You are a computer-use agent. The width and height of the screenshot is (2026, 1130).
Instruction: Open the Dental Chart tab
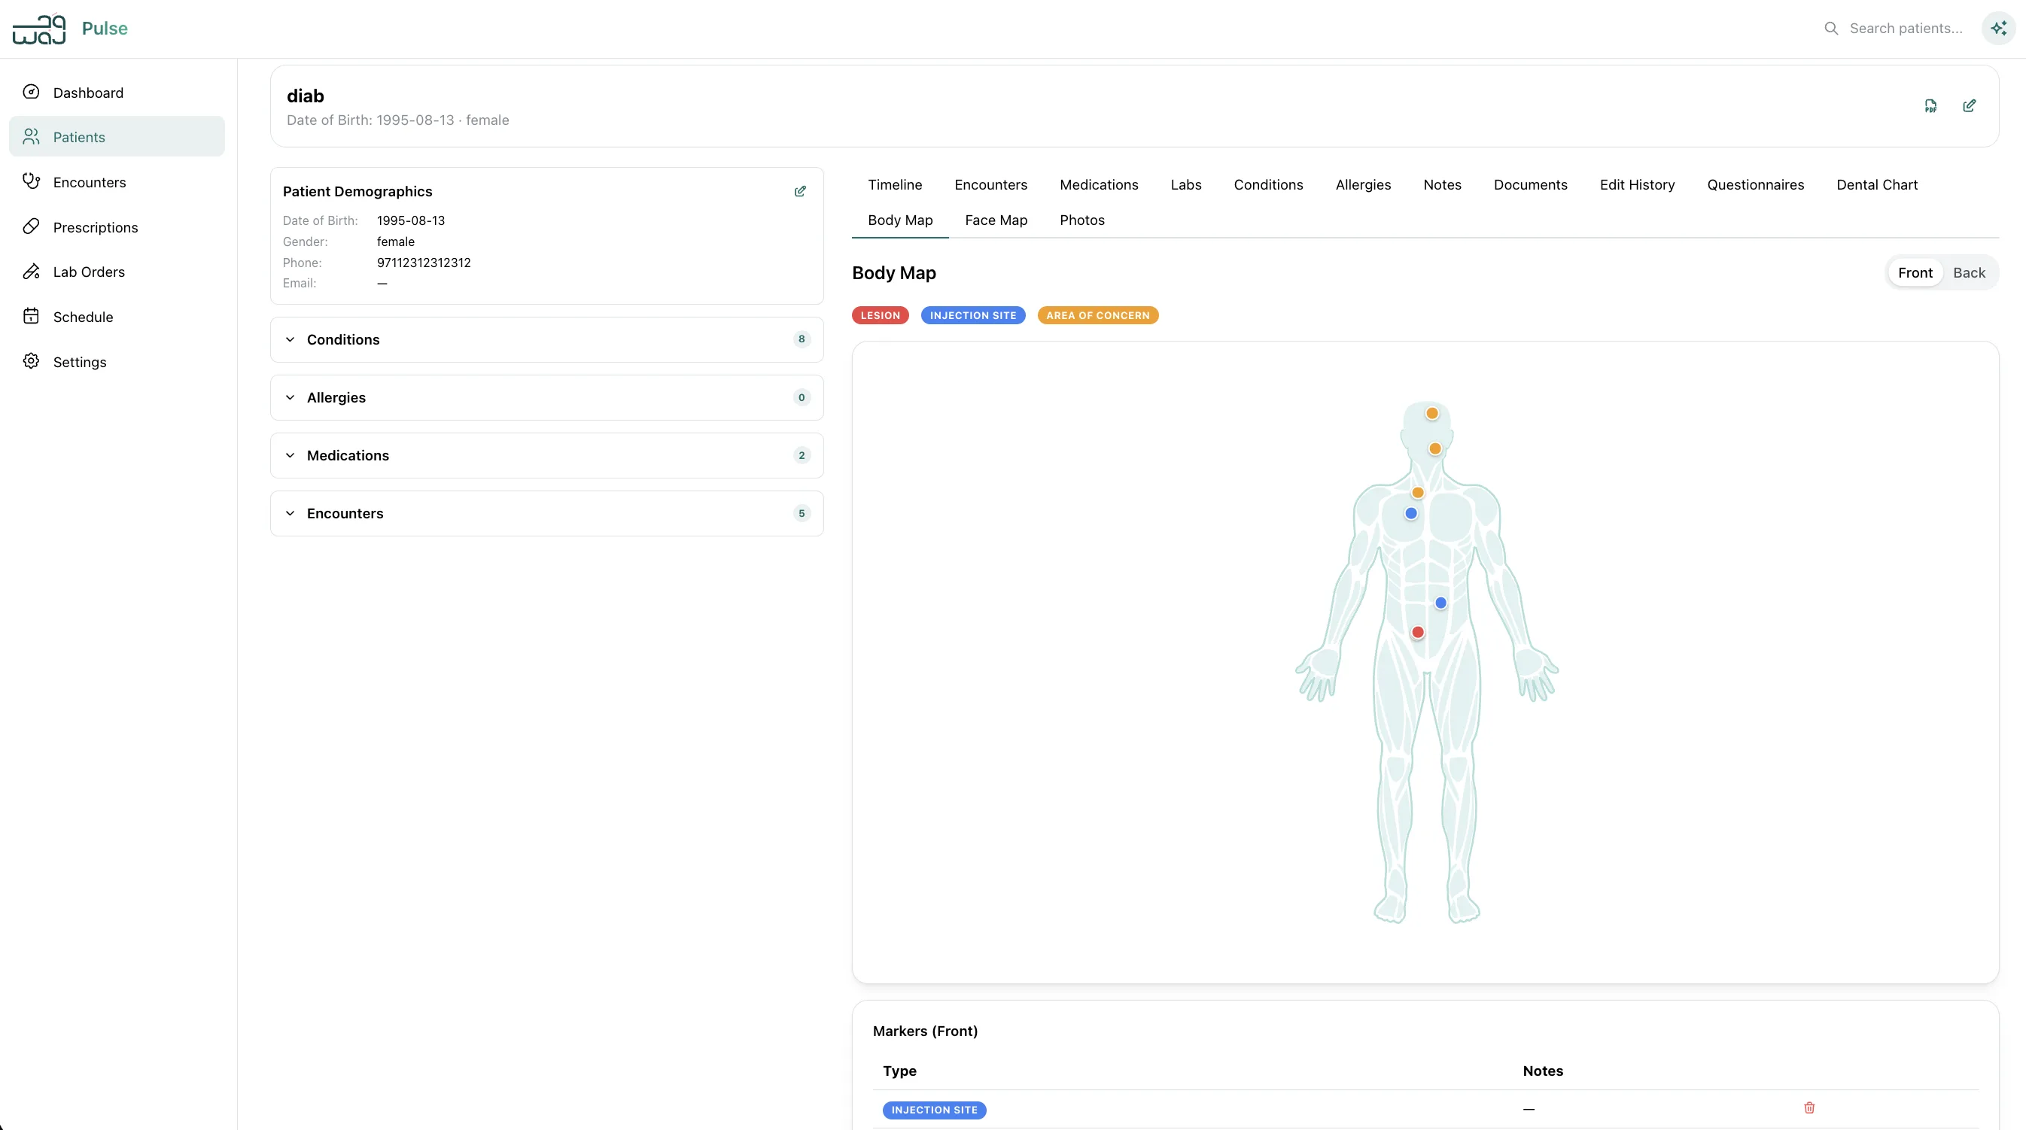coord(1876,185)
